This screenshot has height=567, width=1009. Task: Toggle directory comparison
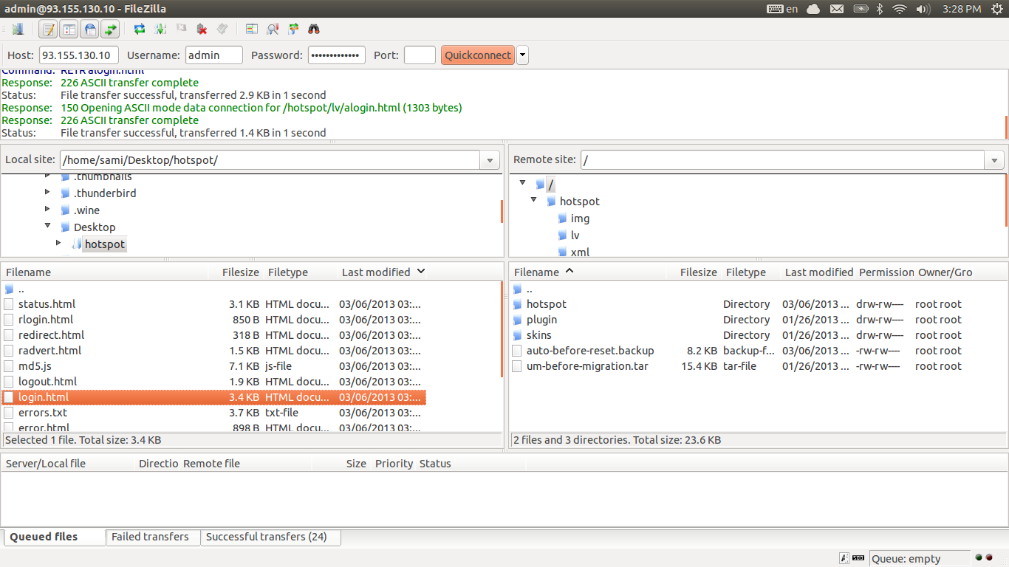(x=273, y=30)
